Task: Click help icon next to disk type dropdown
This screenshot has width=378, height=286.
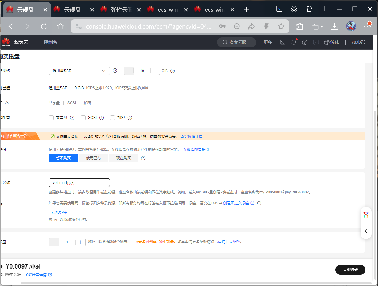Action: pyautogui.click(x=115, y=71)
